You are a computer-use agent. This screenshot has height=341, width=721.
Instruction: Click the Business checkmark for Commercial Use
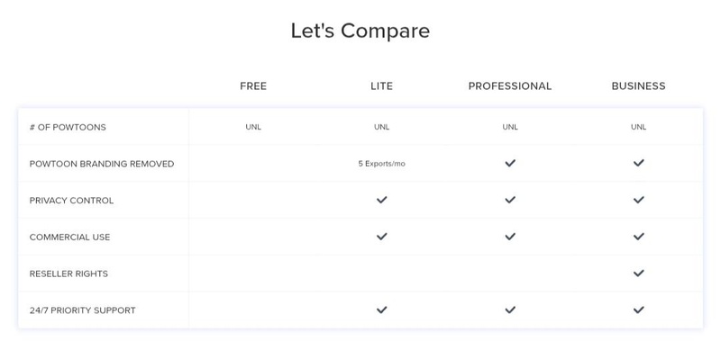(x=638, y=237)
